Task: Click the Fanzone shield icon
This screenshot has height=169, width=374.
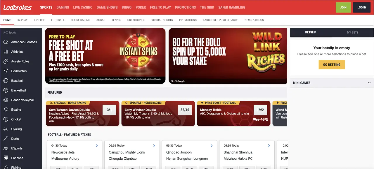Action: 6,158
